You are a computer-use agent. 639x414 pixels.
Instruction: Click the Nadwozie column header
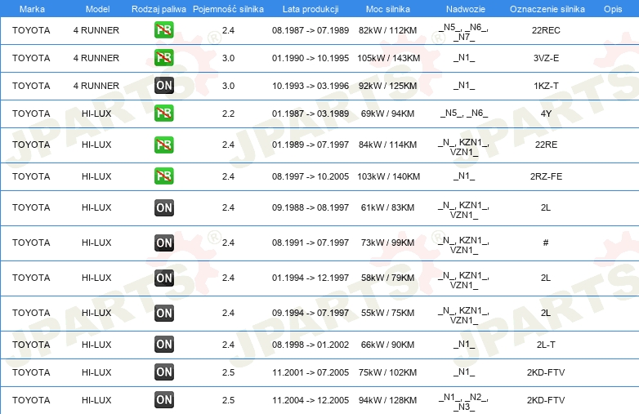pyautogui.click(x=466, y=9)
